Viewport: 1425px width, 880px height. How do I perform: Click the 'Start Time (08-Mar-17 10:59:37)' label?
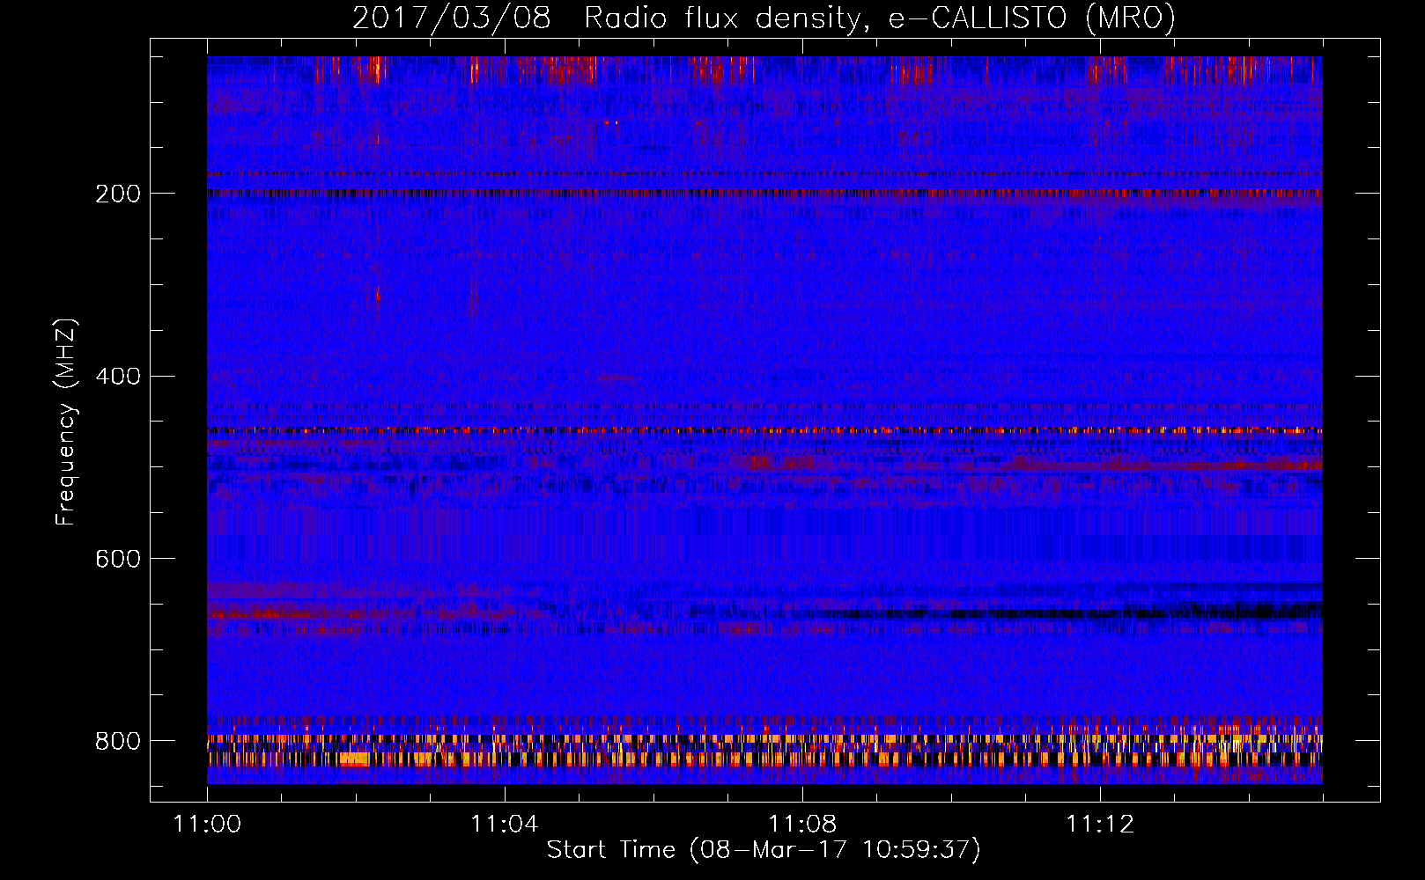click(x=764, y=850)
